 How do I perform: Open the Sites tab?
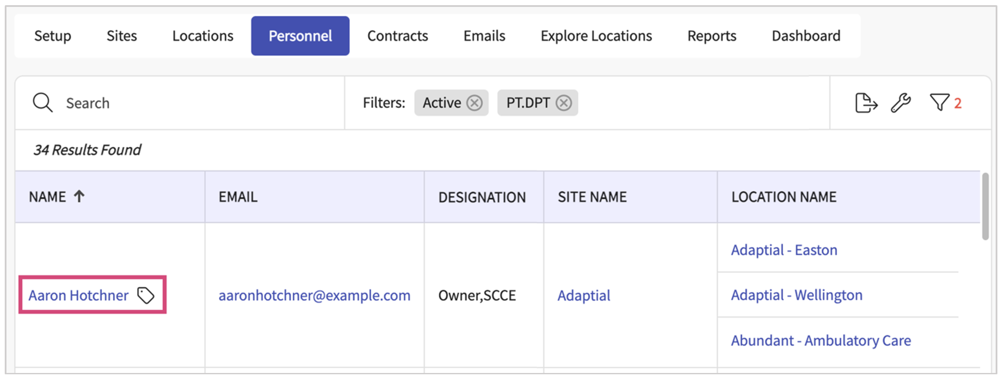click(122, 36)
